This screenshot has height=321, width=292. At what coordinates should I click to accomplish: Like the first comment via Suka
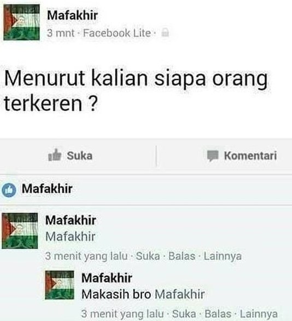point(148,256)
